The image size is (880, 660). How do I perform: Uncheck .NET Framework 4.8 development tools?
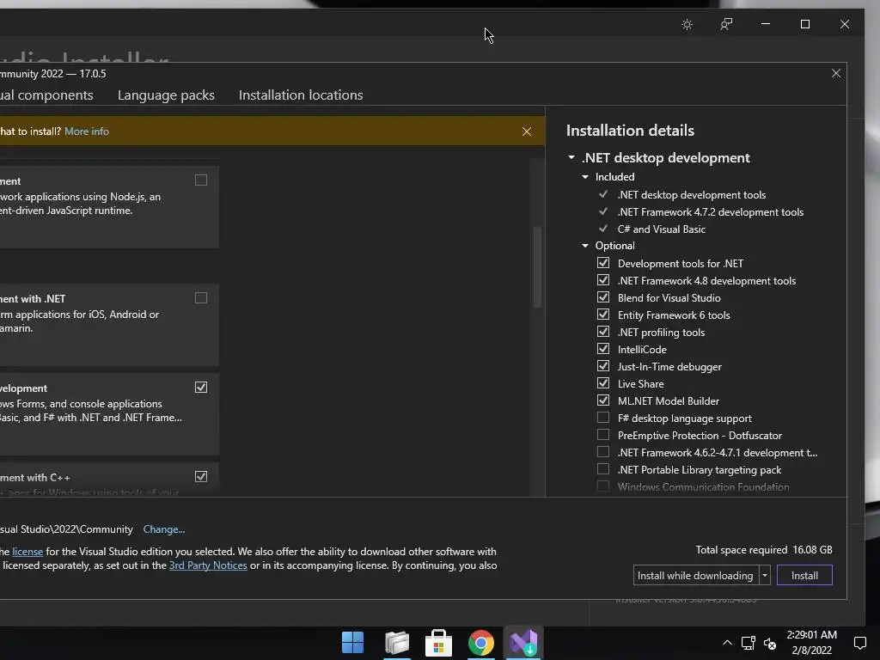click(603, 280)
